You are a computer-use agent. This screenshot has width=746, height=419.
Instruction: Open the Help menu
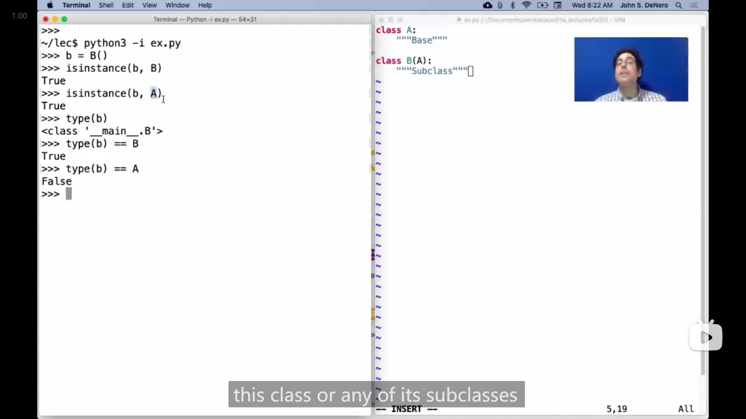coord(205,5)
